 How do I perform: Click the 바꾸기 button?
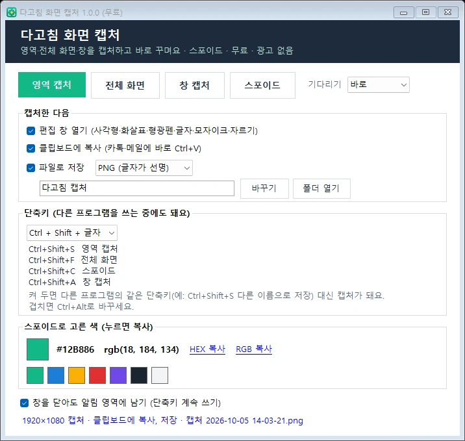click(x=264, y=188)
